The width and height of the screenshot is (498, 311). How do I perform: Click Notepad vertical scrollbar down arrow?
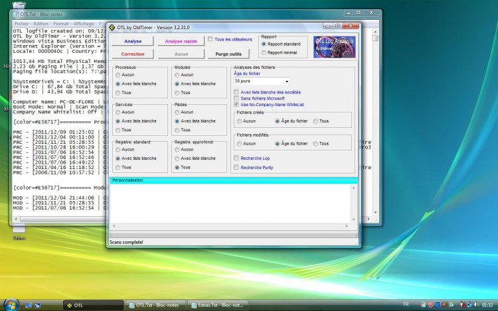click(x=375, y=212)
